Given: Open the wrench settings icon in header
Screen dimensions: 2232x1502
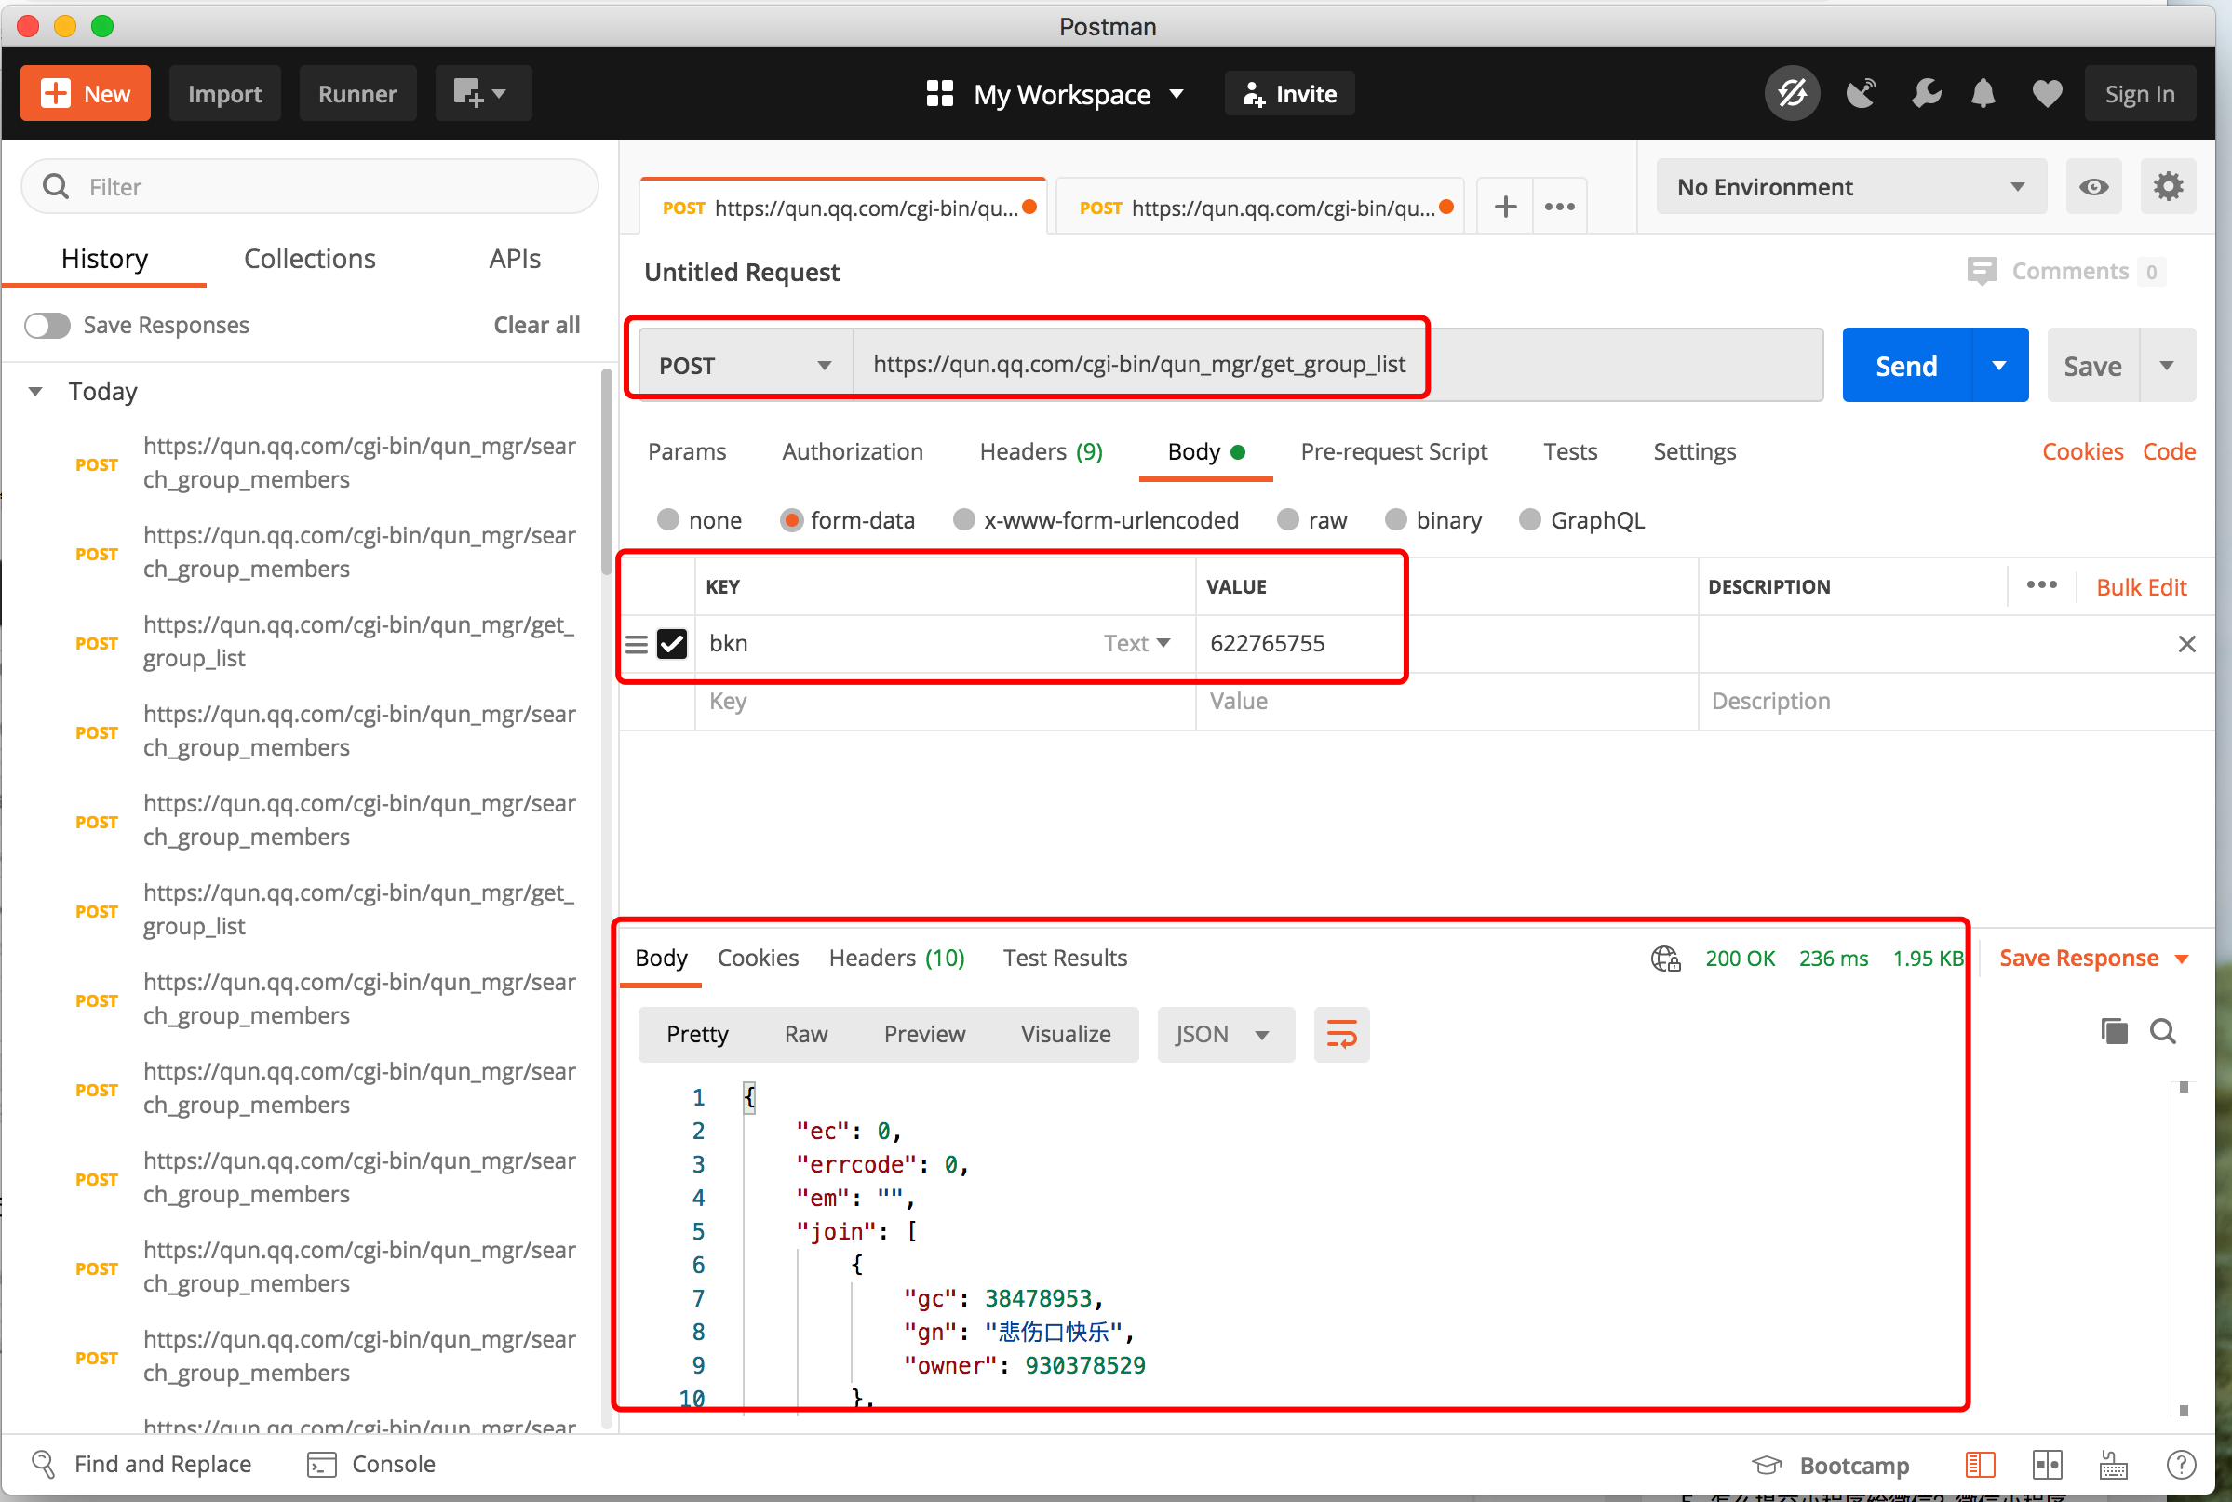Looking at the screenshot, I should [1925, 94].
